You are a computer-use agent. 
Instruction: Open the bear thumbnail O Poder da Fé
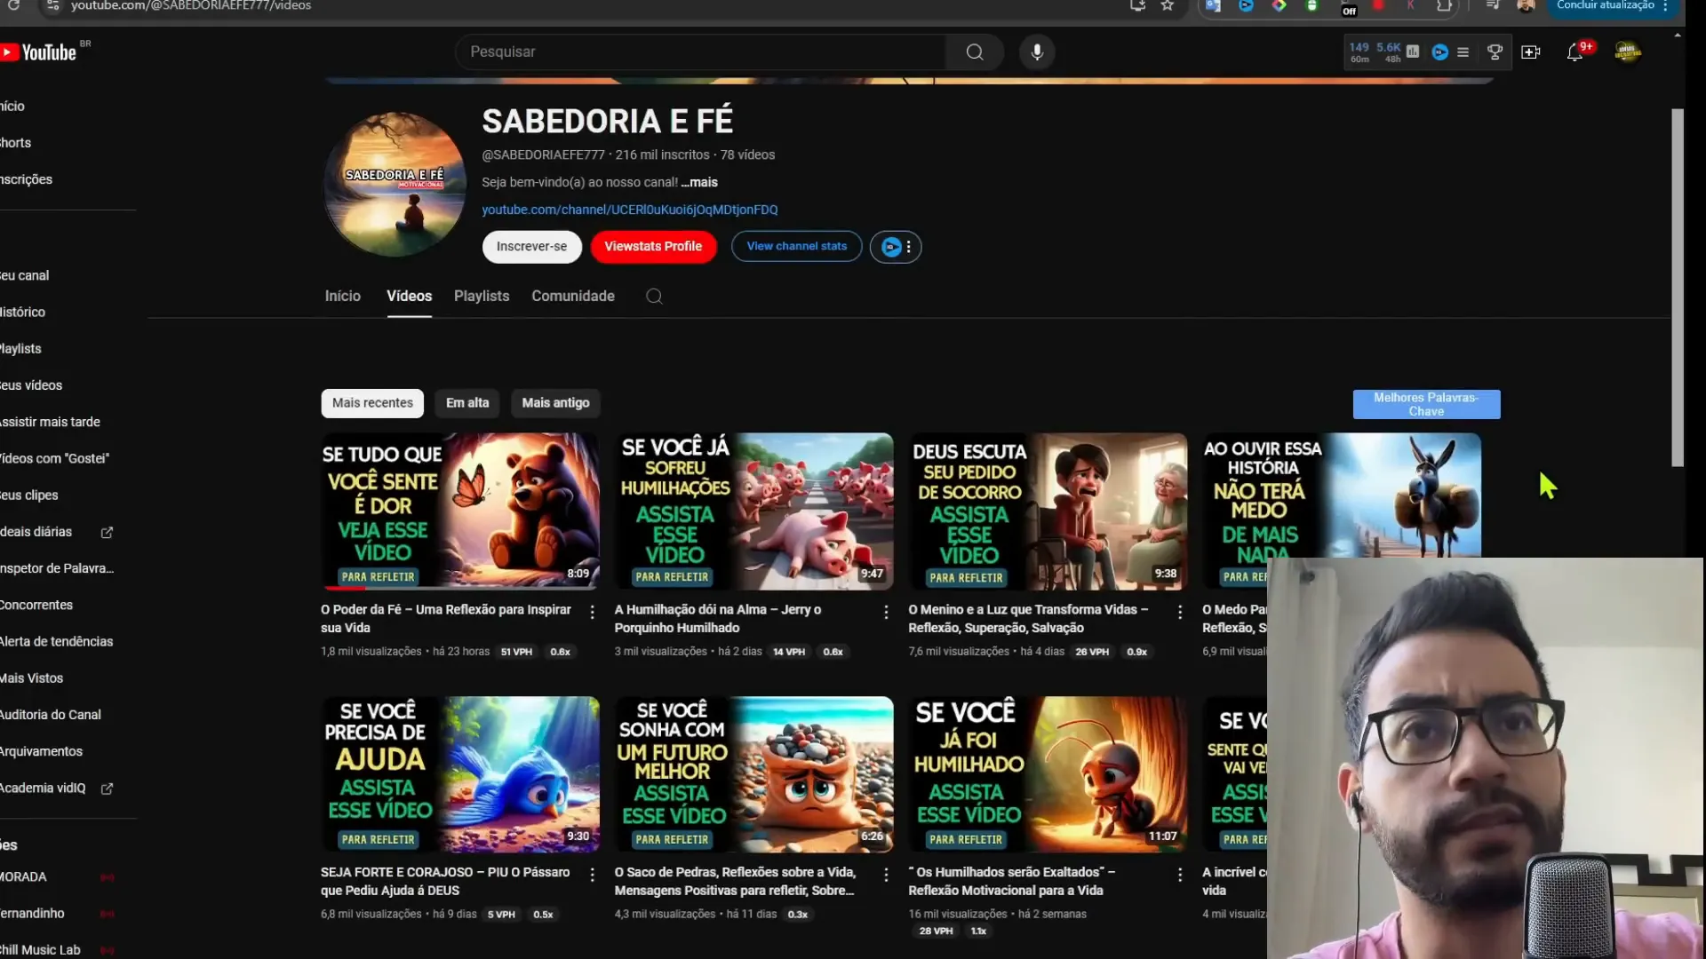pos(460,511)
